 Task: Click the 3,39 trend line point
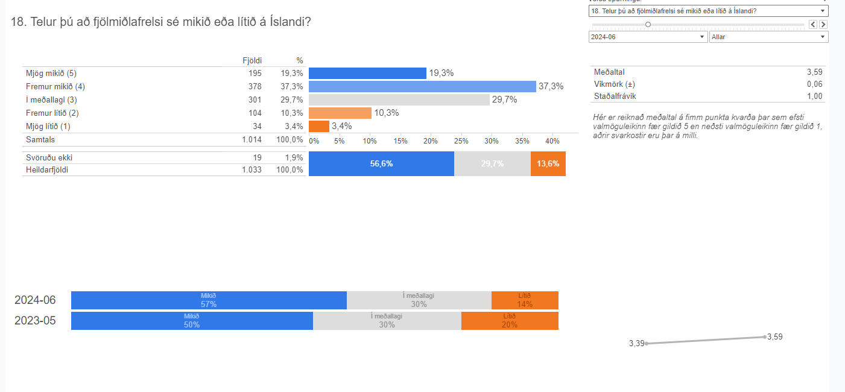[646, 344]
